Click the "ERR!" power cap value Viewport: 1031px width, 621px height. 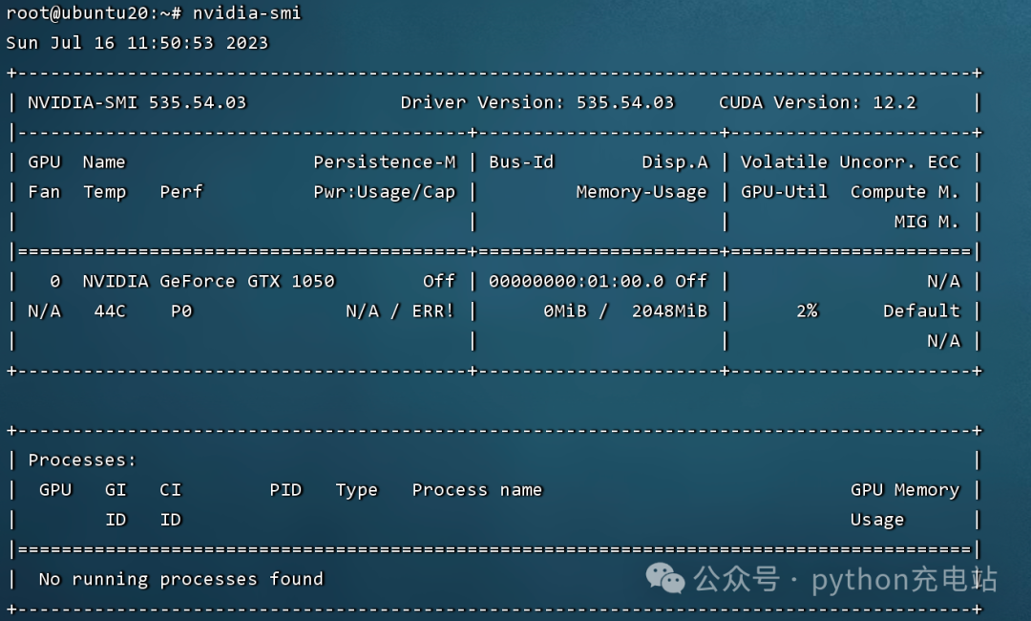433,311
